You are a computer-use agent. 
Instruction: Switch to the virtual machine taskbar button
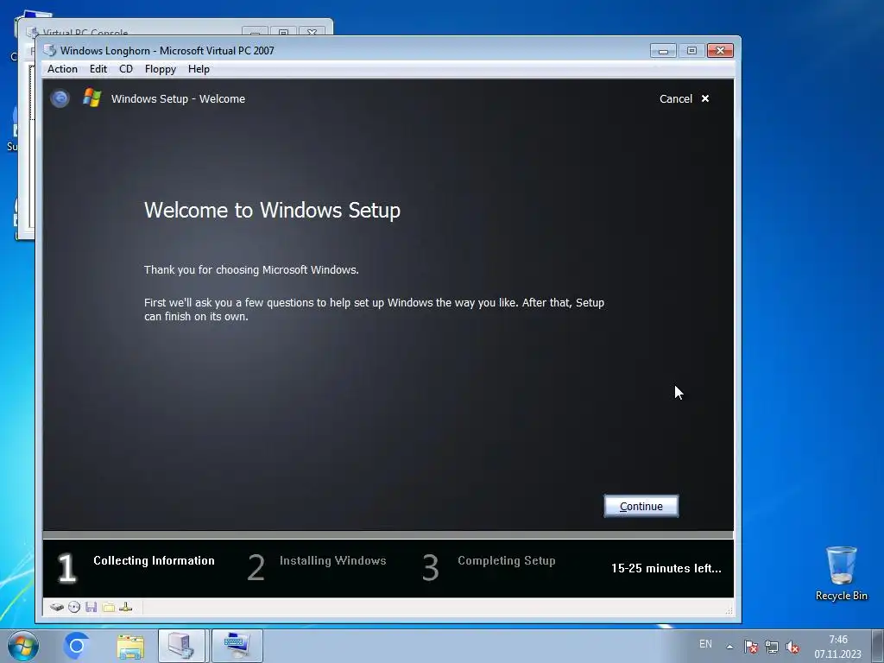(x=237, y=646)
